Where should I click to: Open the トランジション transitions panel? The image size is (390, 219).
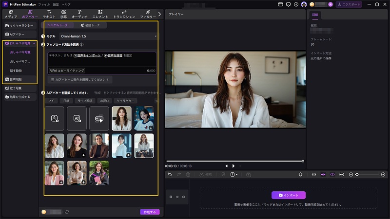tap(124, 14)
